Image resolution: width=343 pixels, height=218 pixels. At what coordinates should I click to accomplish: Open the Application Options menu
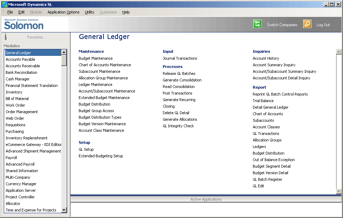pyautogui.click(x=63, y=12)
